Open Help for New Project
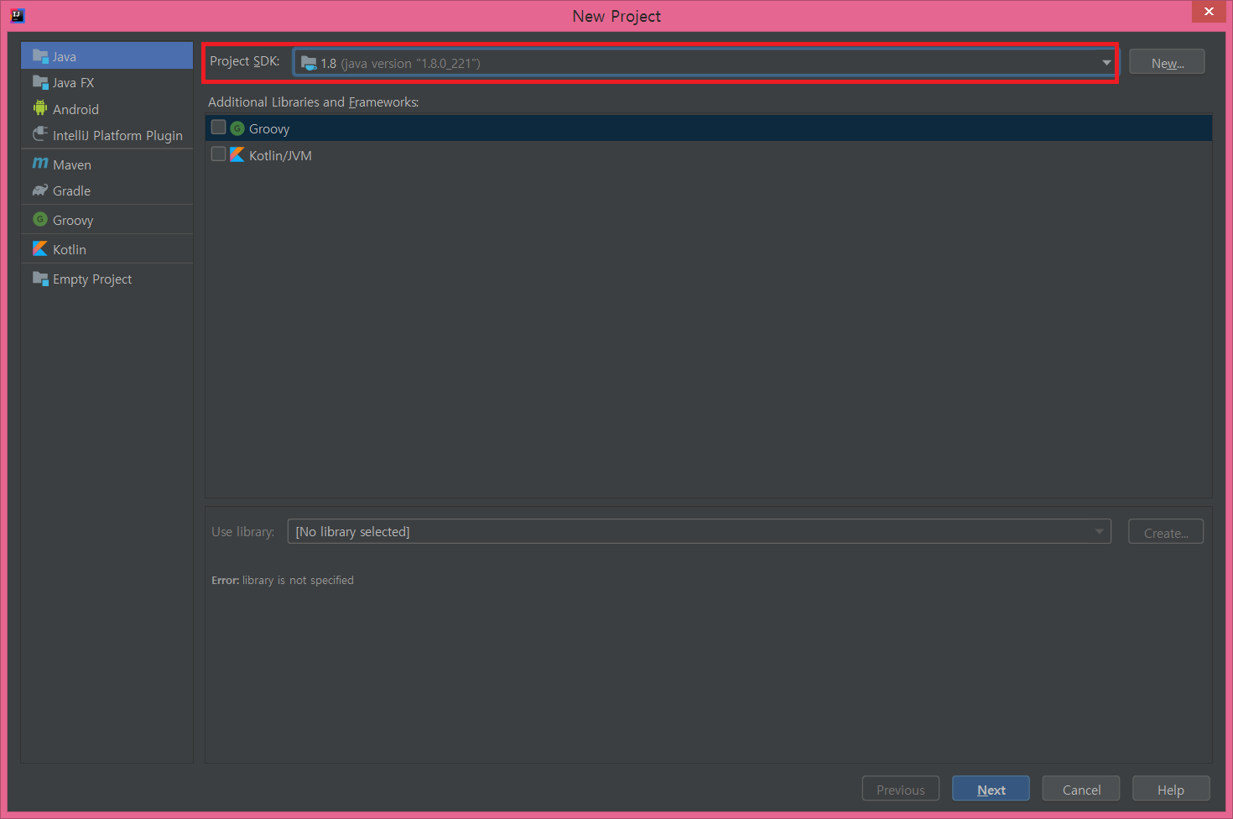This screenshot has width=1233, height=819. [x=1171, y=789]
